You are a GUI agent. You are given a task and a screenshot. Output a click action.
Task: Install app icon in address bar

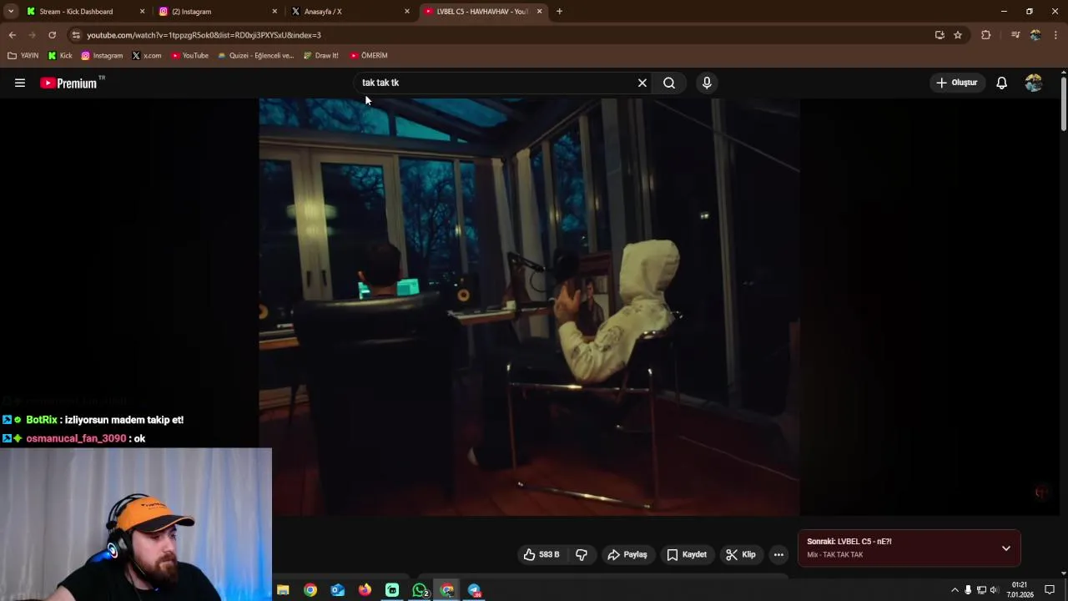(940, 35)
